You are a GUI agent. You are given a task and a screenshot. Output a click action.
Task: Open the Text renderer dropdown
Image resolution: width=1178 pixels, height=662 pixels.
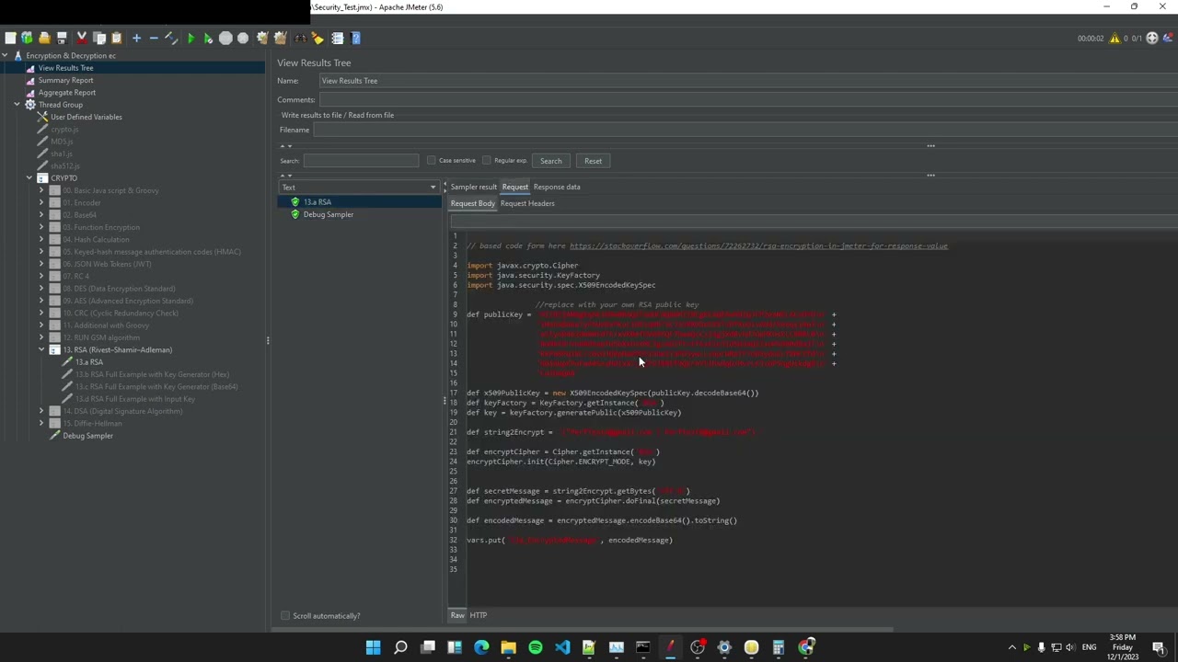(358, 188)
